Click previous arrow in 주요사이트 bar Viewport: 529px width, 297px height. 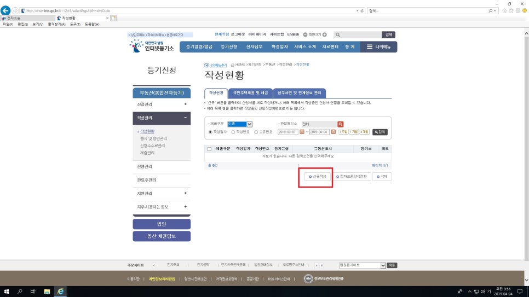point(154,265)
